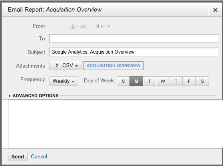The image size is (223, 166).
Task: Toggle the Monday M day button
Action: (x=136, y=81)
